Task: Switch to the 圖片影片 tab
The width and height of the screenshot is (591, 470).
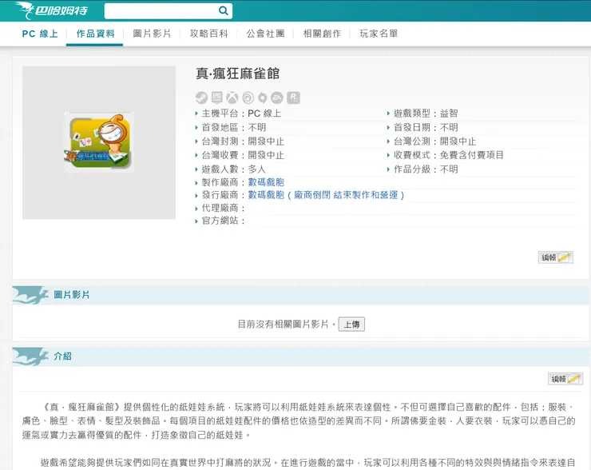Action: (152, 34)
